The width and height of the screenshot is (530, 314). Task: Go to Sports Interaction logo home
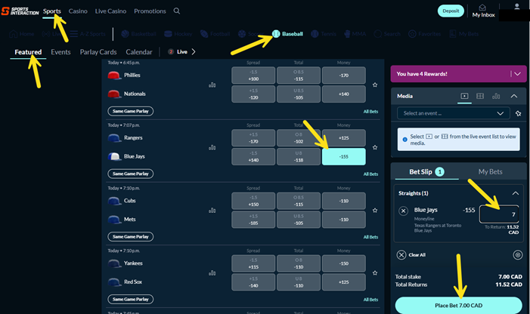(x=20, y=11)
